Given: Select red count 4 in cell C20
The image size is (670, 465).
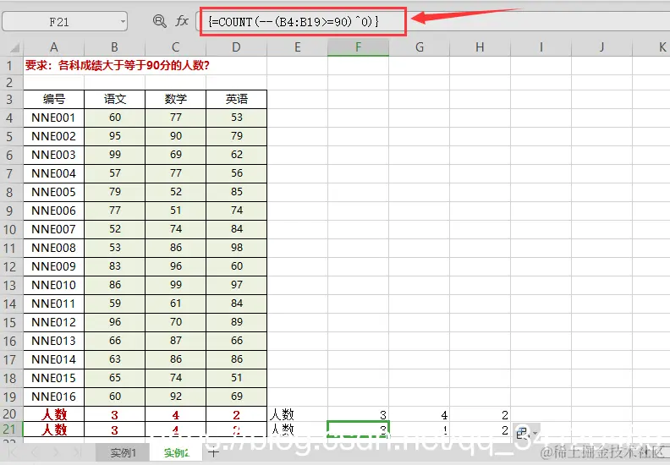Looking at the screenshot, I should tap(176, 414).
